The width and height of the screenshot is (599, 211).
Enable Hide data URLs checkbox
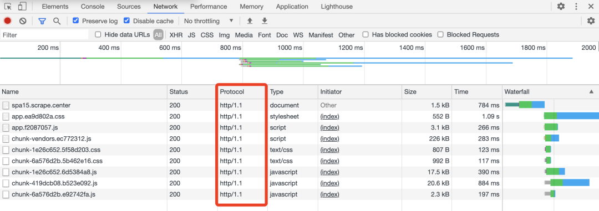point(98,35)
